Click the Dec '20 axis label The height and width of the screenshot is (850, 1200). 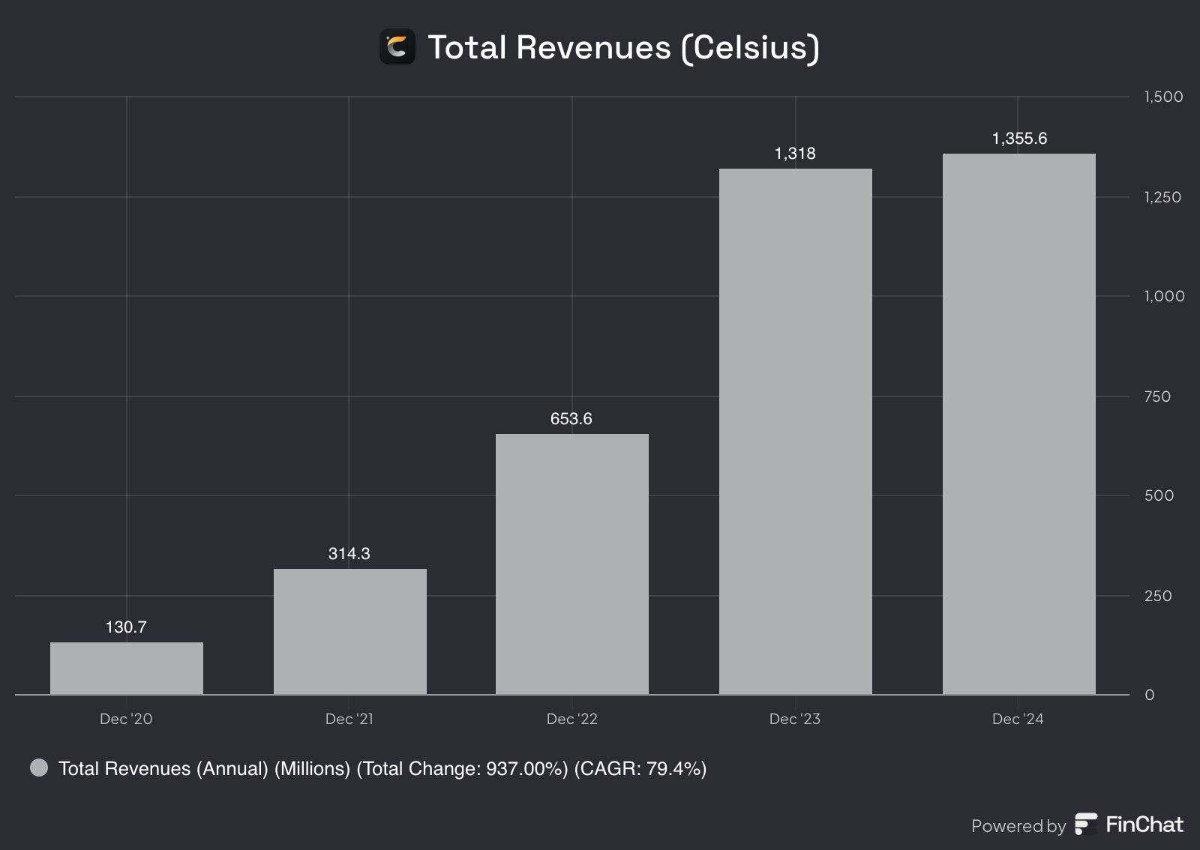[126, 719]
